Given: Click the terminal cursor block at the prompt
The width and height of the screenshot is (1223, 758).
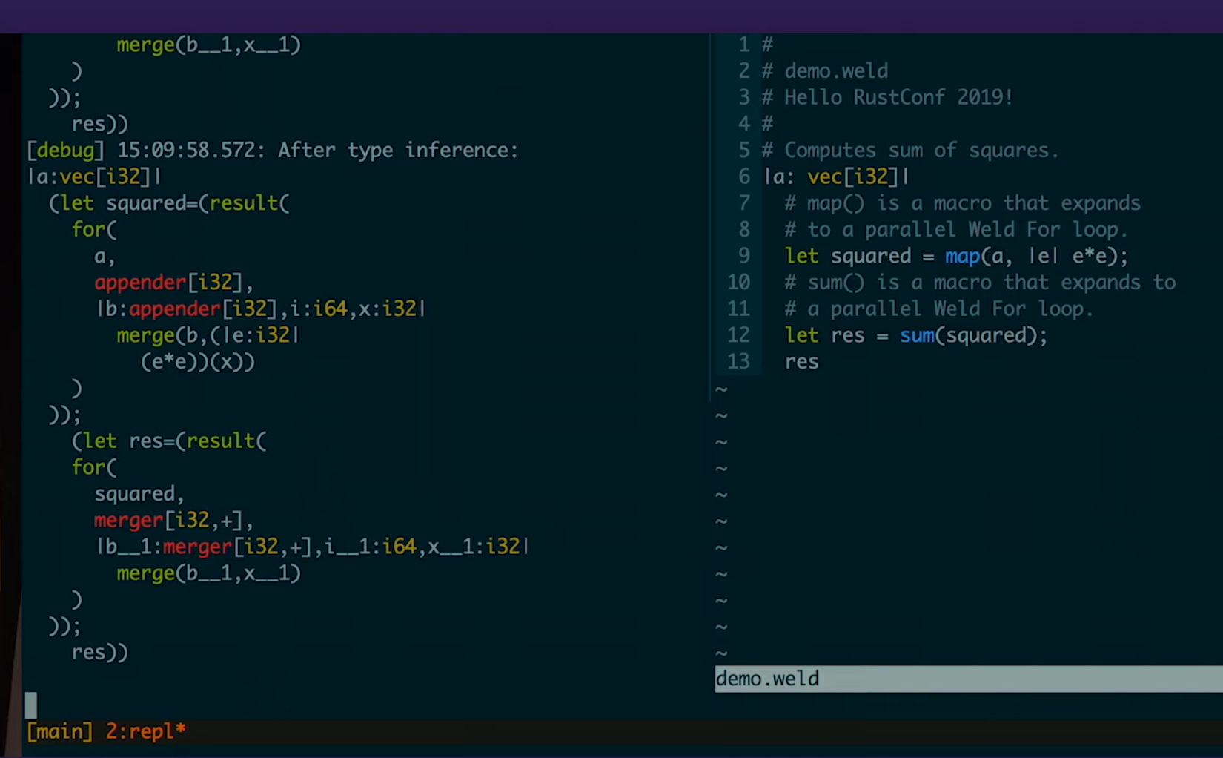Looking at the screenshot, I should click(31, 705).
